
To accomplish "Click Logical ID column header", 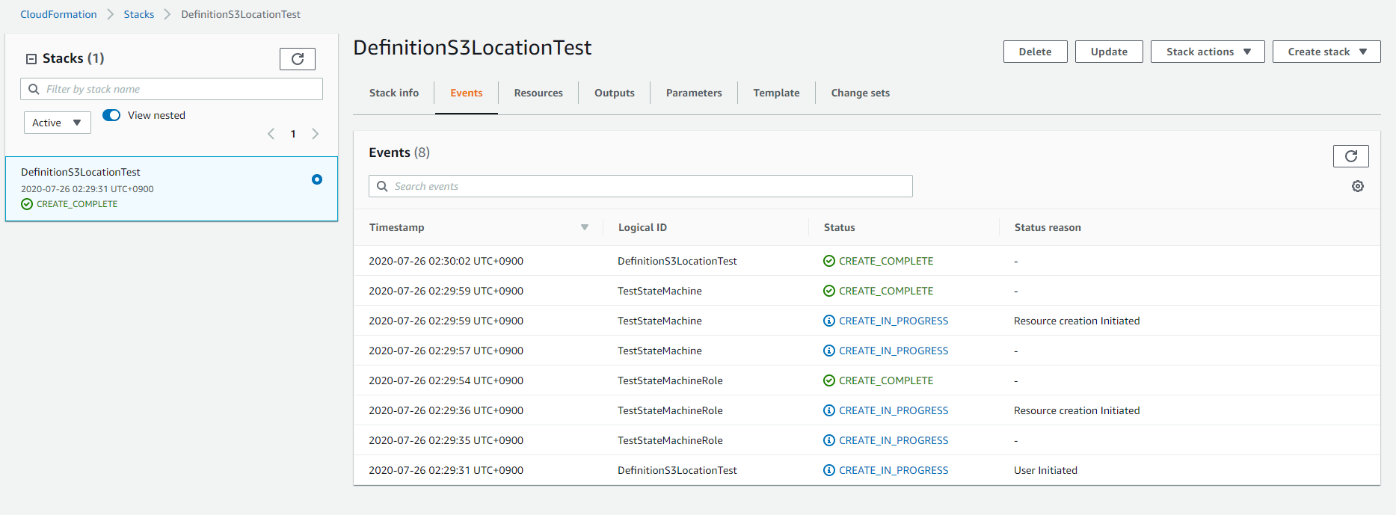I will click(x=642, y=227).
